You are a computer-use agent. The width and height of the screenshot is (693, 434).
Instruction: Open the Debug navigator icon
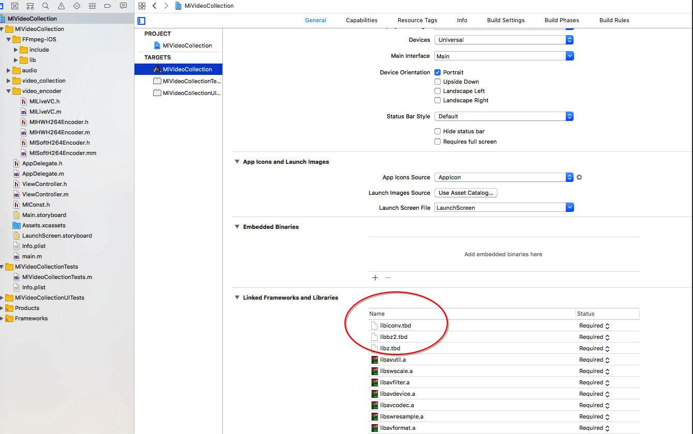pos(92,6)
